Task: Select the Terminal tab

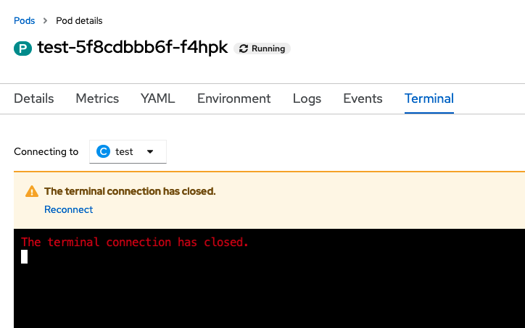Action: click(x=429, y=98)
